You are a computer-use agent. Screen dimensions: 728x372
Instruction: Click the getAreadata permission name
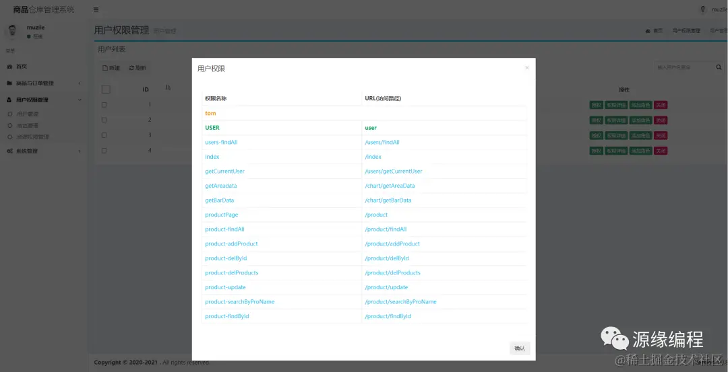[x=222, y=186]
